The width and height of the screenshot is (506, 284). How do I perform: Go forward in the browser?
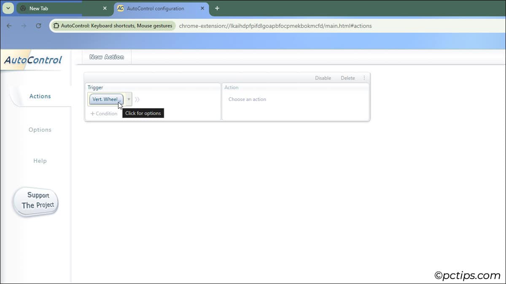click(x=24, y=26)
